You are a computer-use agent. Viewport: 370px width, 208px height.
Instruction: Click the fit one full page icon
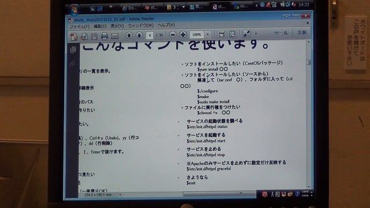pyautogui.click(x=232, y=34)
